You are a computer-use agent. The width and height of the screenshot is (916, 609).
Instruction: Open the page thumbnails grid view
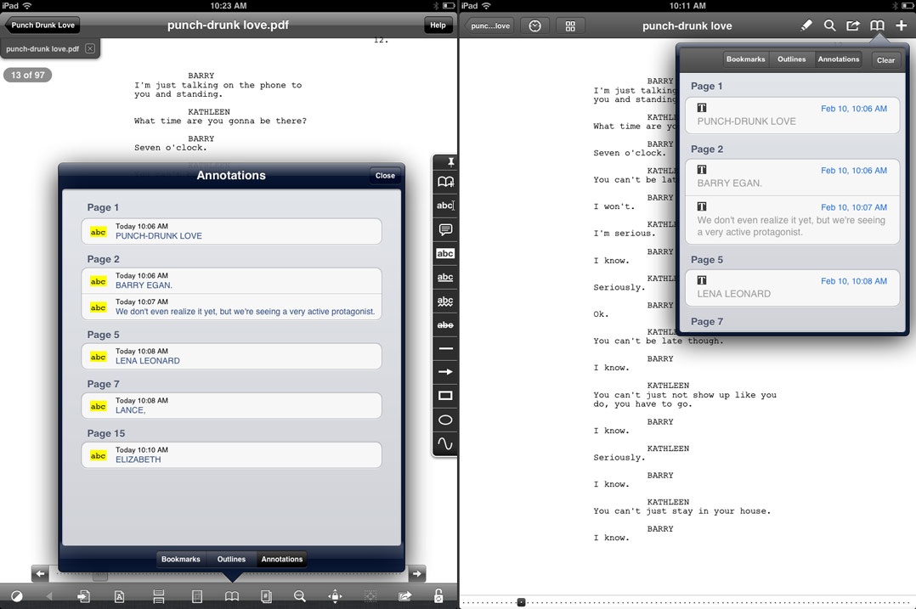(570, 25)
